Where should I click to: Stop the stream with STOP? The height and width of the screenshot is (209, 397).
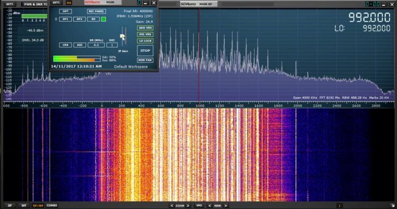[x=145, y=51]
